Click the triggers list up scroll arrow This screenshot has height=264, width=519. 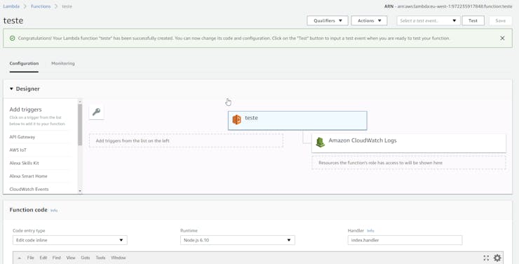coord(80,101)
